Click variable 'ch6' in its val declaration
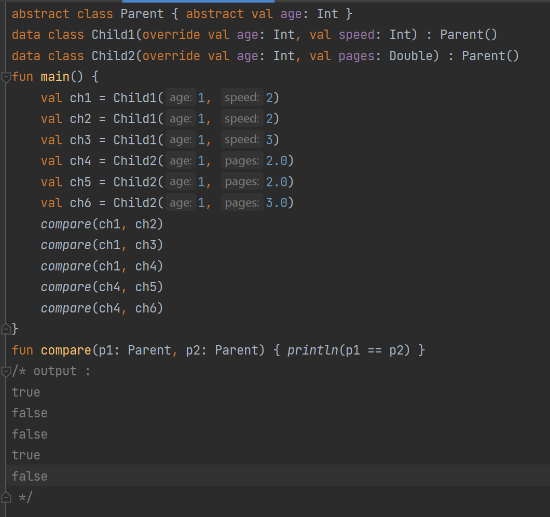 pos(80,203)
